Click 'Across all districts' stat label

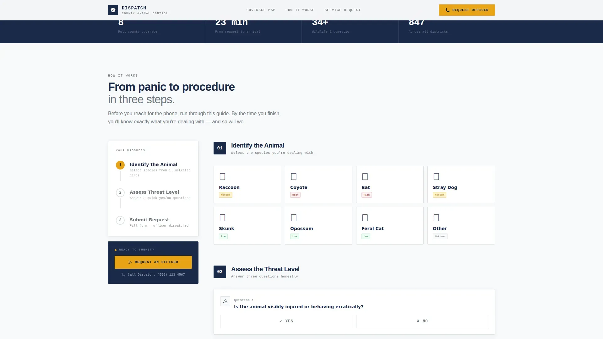click(x=428, y=32)
